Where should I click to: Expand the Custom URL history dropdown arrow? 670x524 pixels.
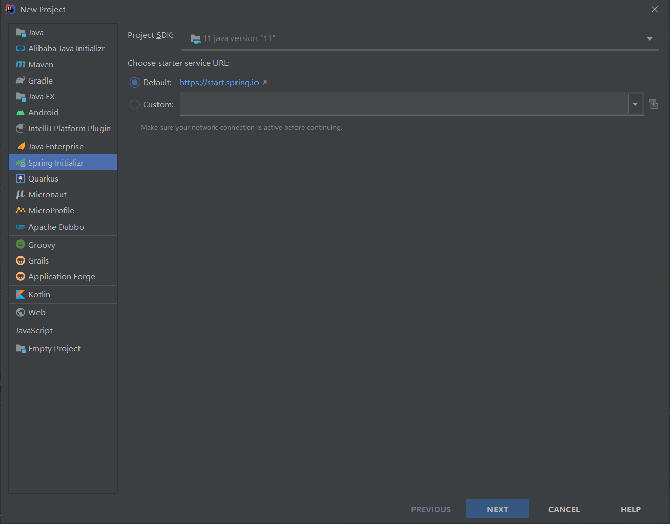pos(636,104)
